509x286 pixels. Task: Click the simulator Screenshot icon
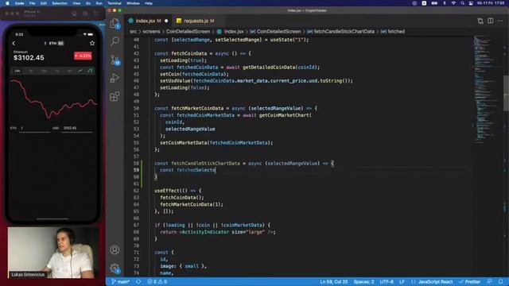pos(85,14)
